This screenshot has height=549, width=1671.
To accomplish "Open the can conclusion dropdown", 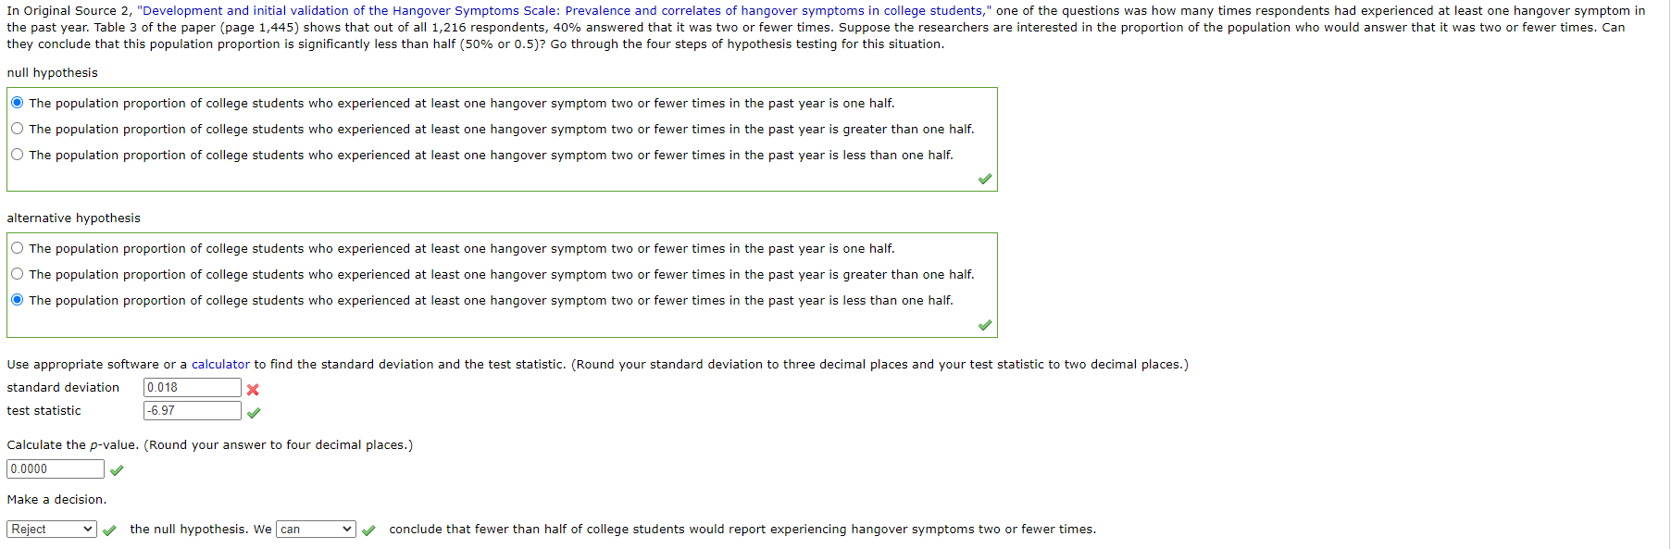I will pos(315,529).
